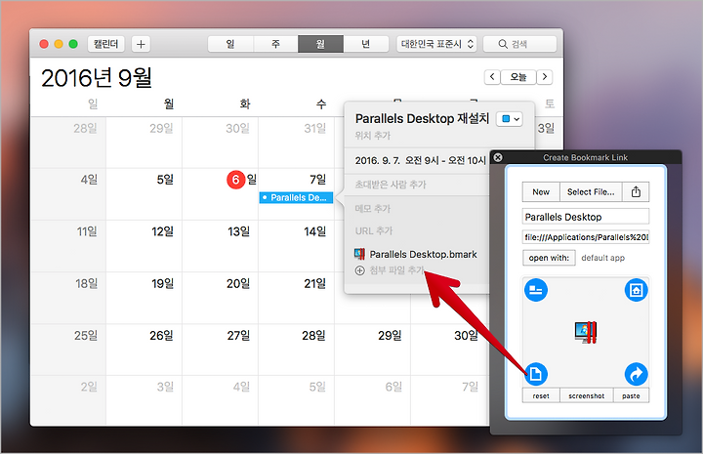The height and width of the screenshot is (454, 703).
Task: Click the Select File... button
Action: tap(591, 191)
